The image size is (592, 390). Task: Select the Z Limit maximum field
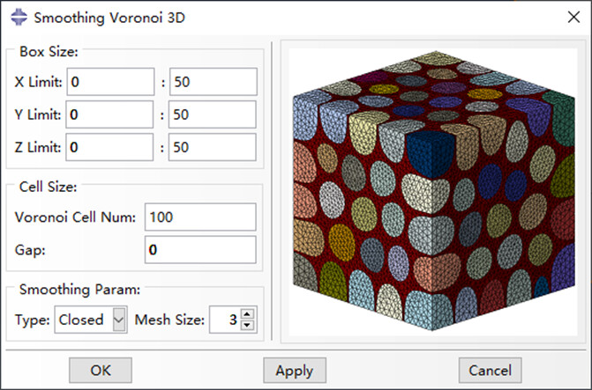[212, 147]
